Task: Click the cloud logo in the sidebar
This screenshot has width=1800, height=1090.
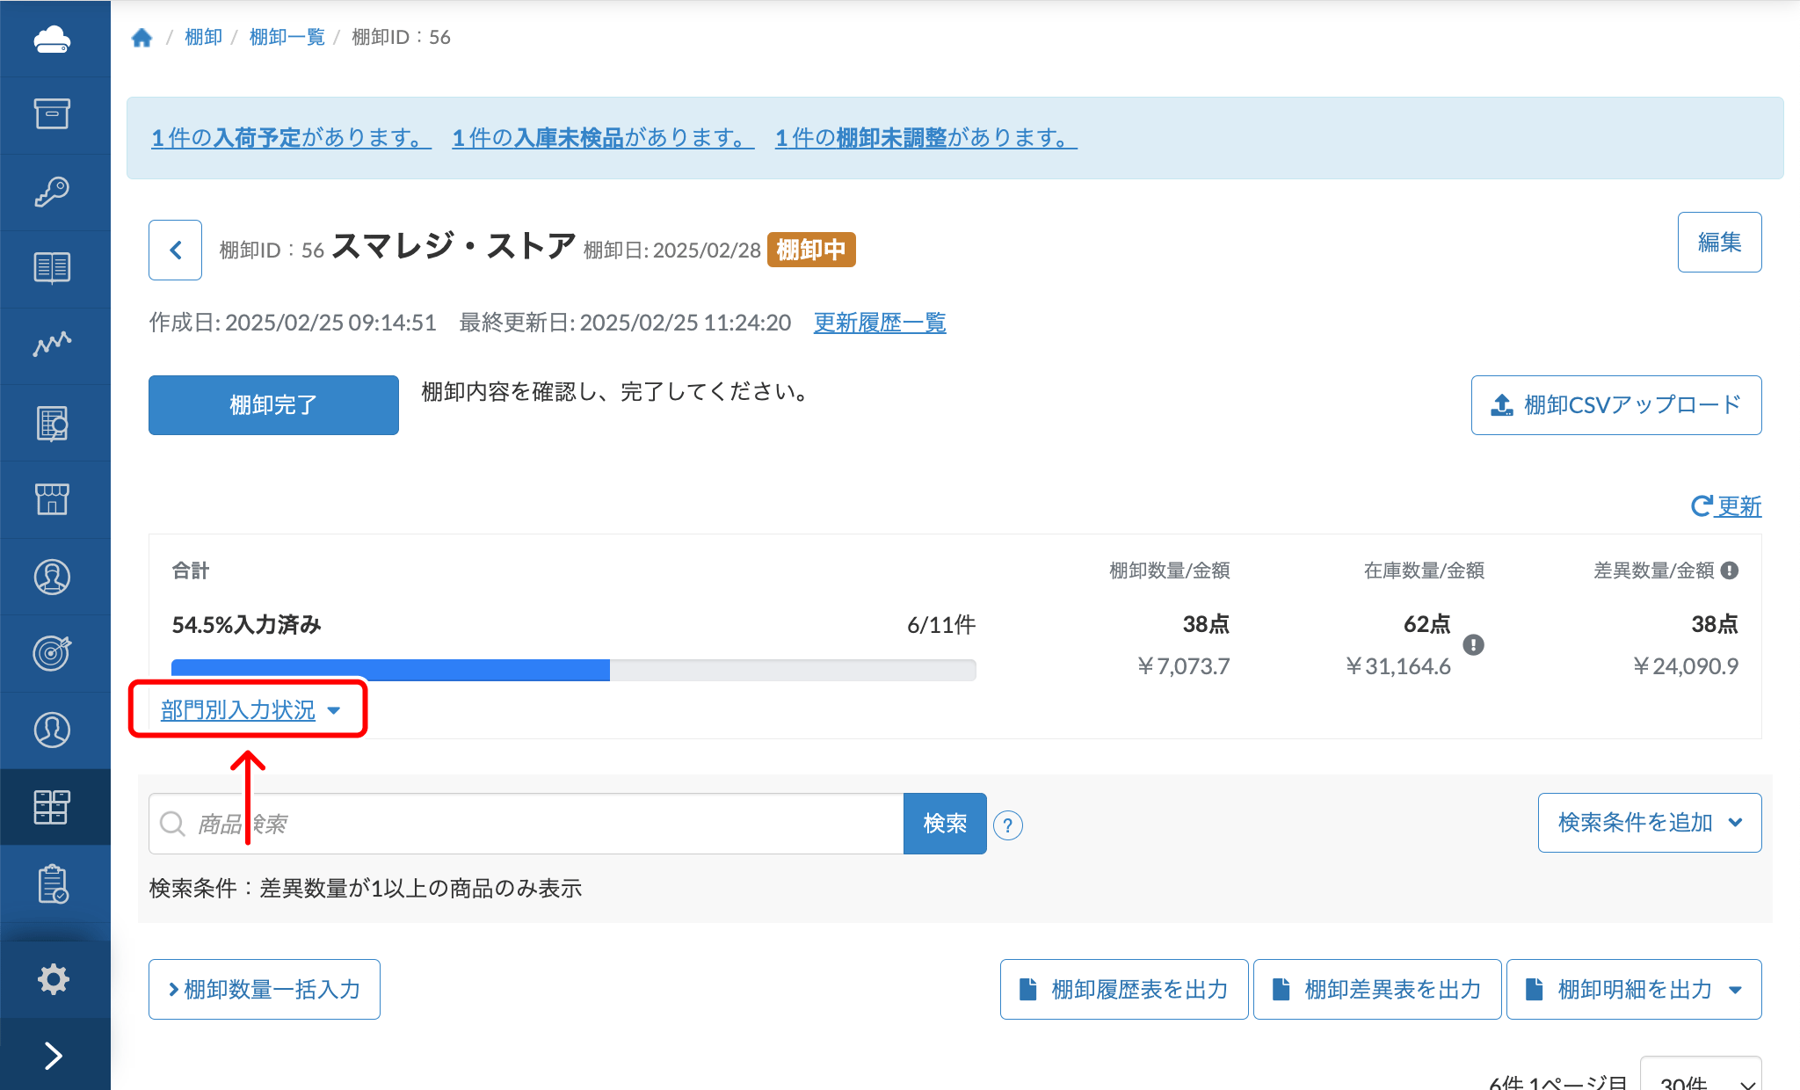Action: 52,40
